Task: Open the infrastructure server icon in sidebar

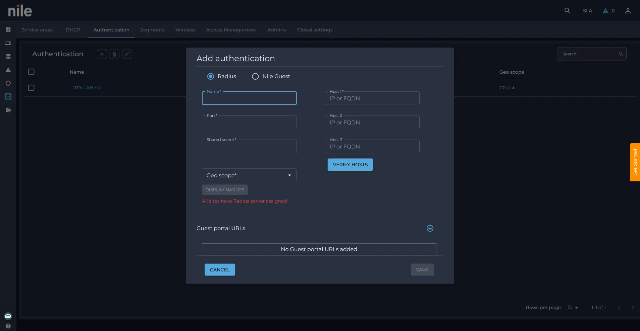Action: (8, 56)
